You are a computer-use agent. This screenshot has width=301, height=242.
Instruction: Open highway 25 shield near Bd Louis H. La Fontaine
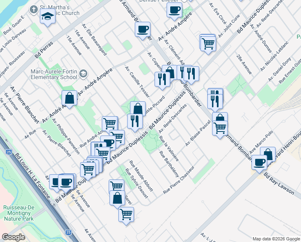pyautogui.click(x=9, y=152)
